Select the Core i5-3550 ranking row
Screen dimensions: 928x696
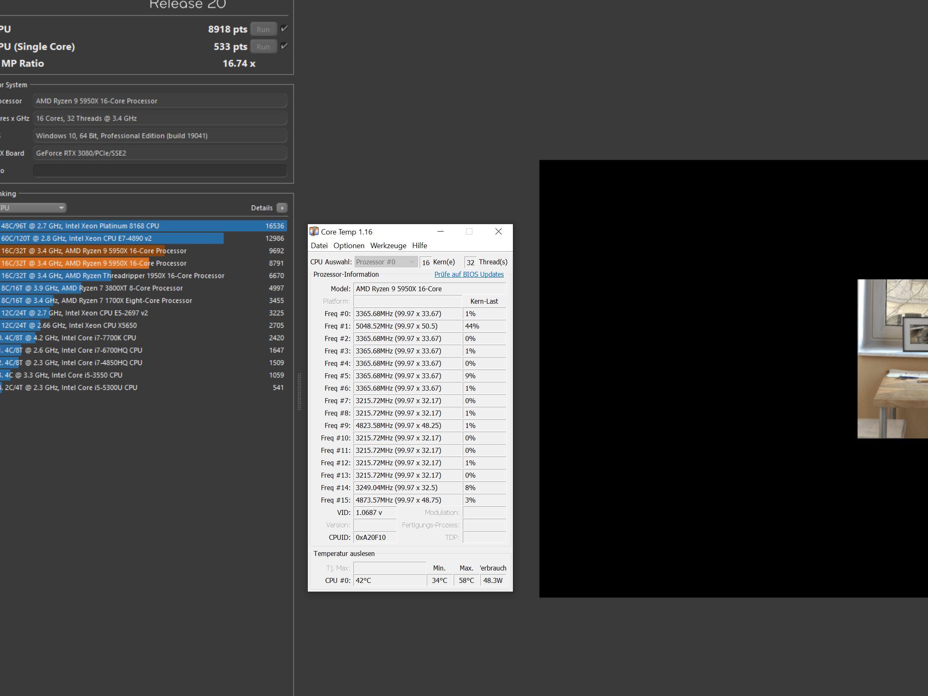pos(143,375)
